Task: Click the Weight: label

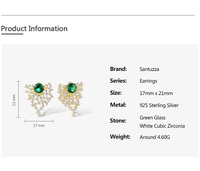Action: click(x=120, y=137)
